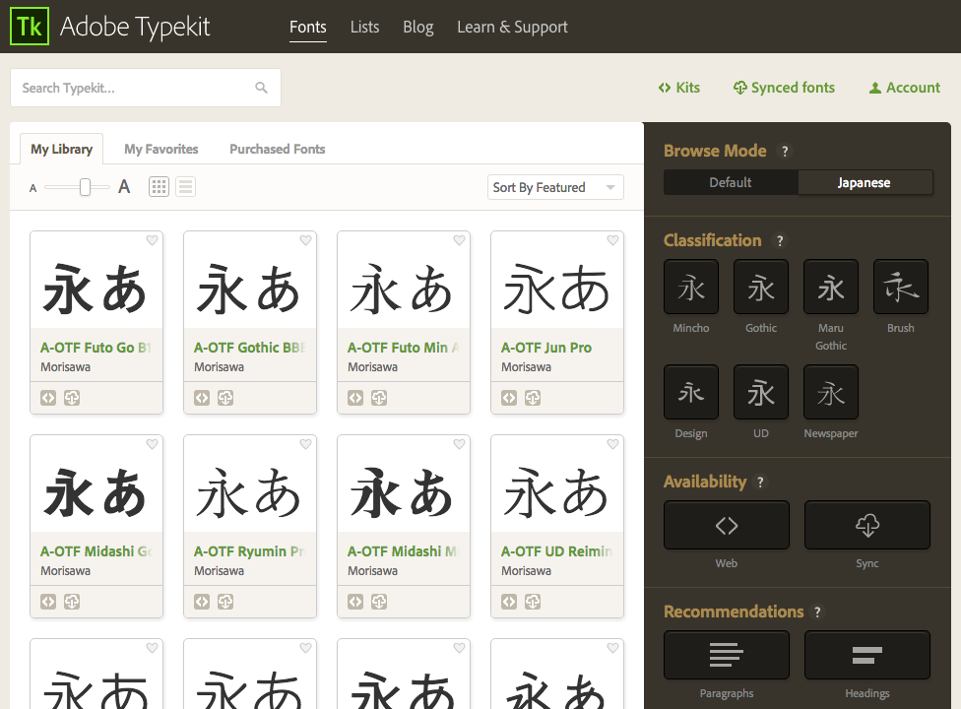This screenshot has height=709, width=961.
Task: Open A-OTF UD Reimin font link
Action: click(556, 551)
